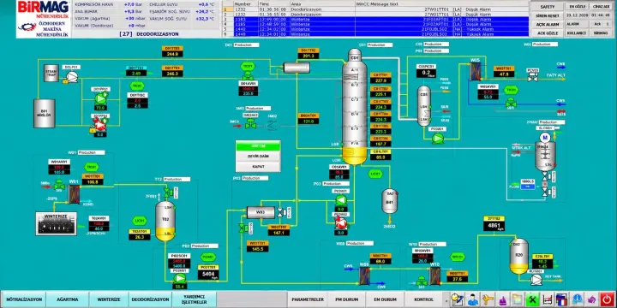Switch to the NÖTRALİZASYON tab
This screenshot has height=308, width=617.
point(24,299)
